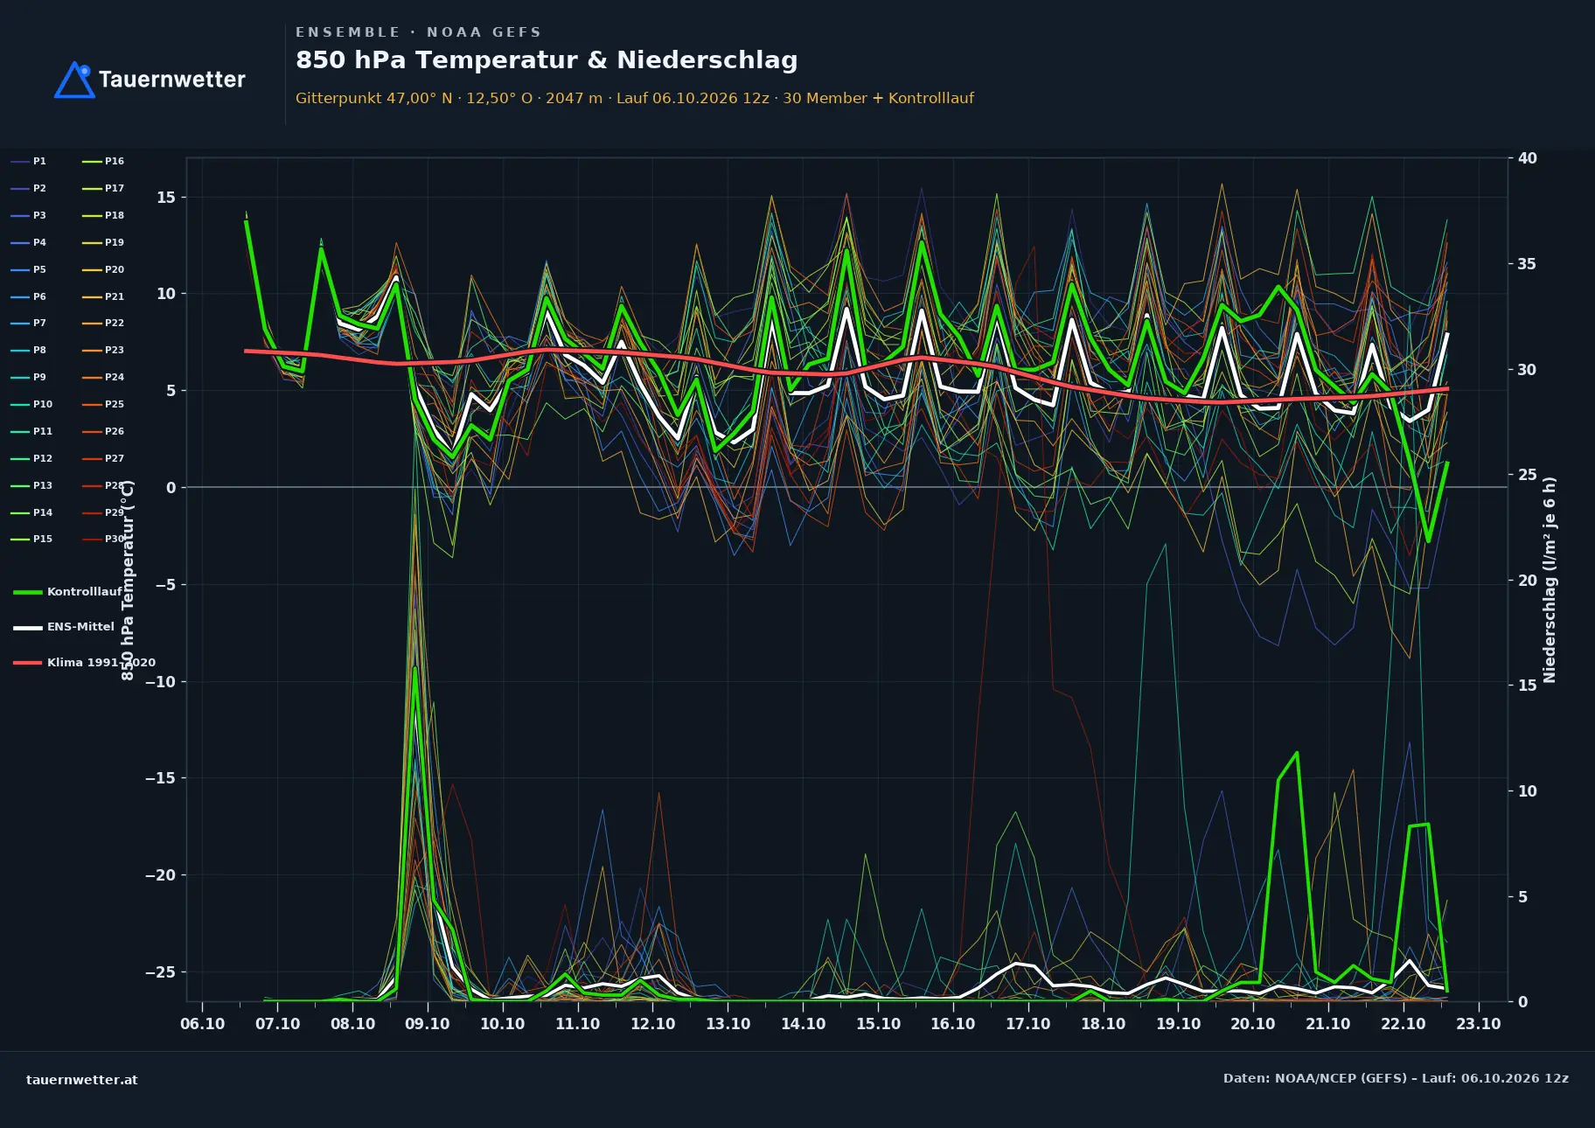Select the P5 legend entry

click(x=29, y=269)
